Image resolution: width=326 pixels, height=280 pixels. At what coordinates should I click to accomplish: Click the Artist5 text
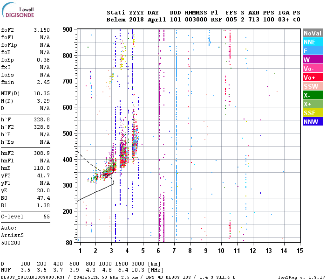12,235
